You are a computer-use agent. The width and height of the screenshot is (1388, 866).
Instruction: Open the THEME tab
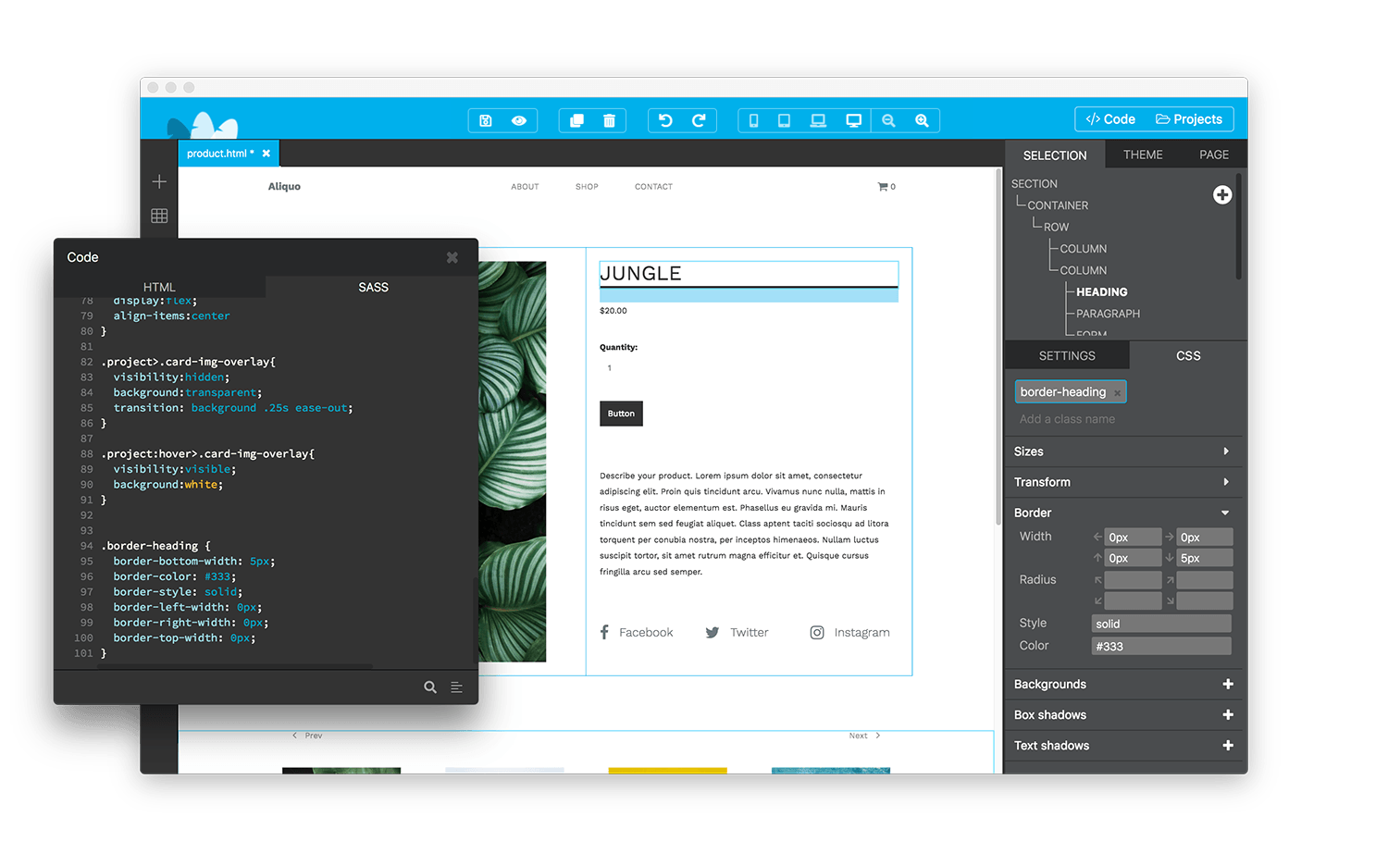1143,155
